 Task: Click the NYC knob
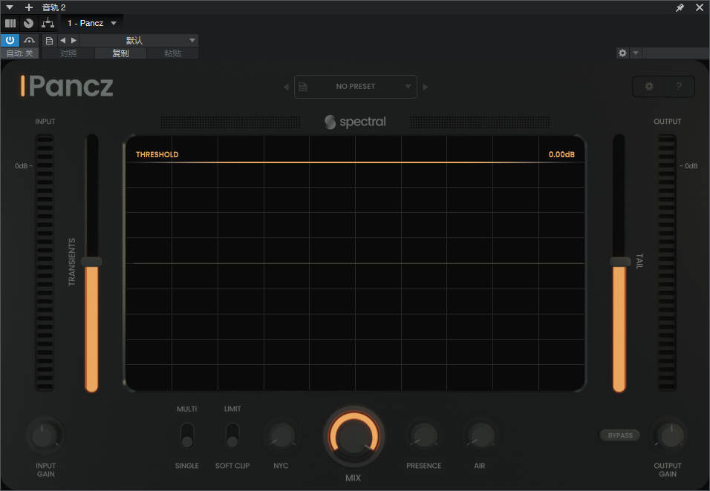tap(281, 436)
